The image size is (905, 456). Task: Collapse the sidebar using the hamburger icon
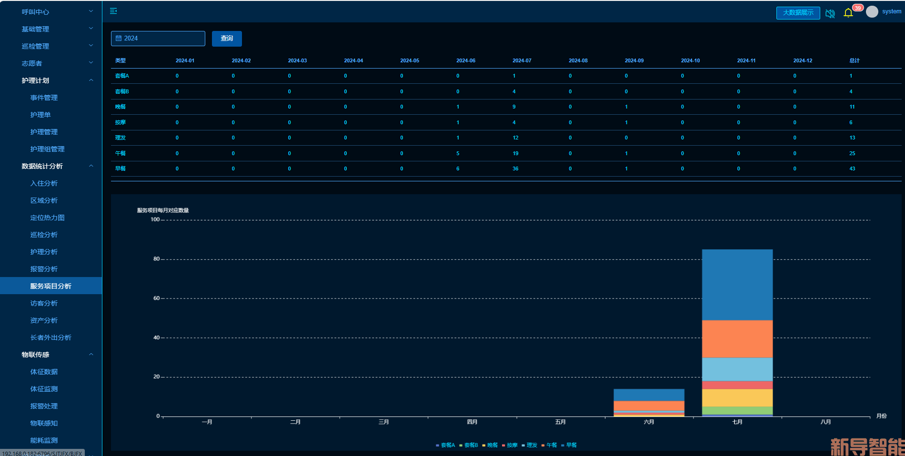pos(113,11)
